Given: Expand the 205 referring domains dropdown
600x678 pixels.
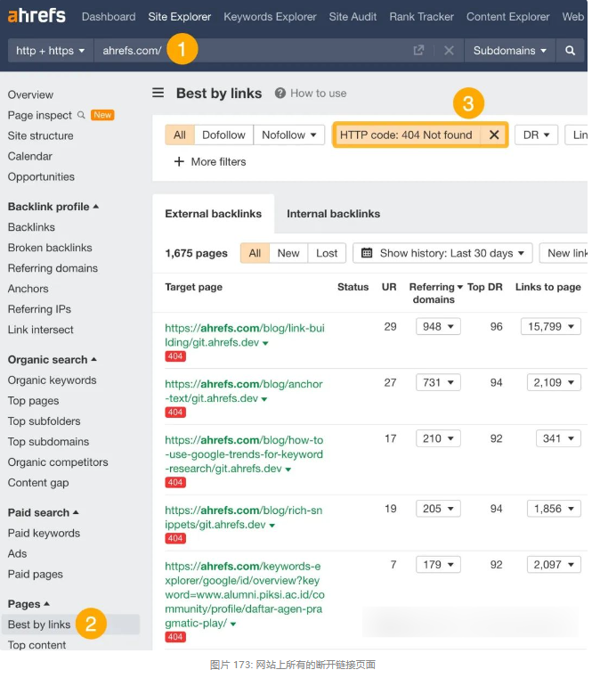Looking at the screenshot, I should 438,509.
